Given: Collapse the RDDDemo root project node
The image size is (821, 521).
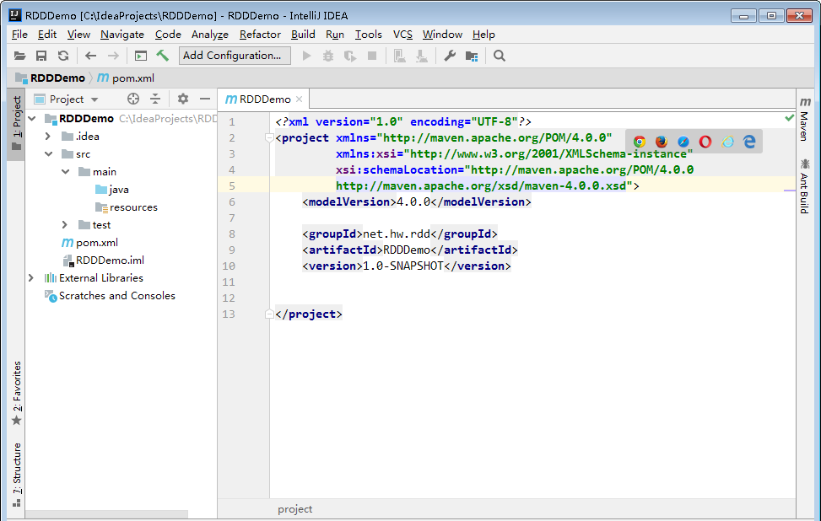Looking at the screenshot, I should [x=32, y=119].
